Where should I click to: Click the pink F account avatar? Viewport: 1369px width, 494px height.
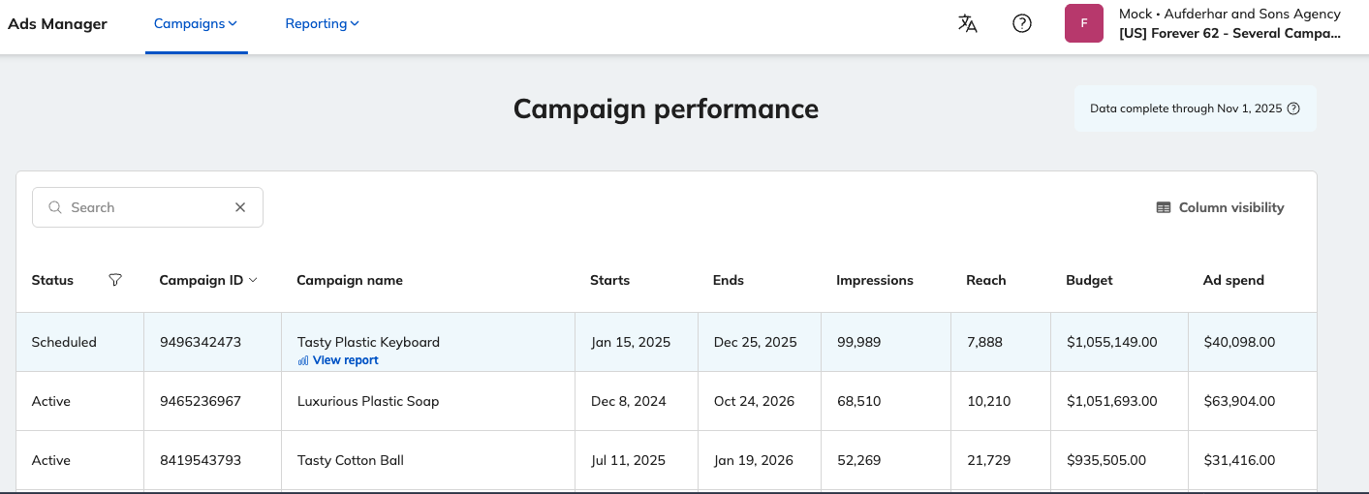click(1084, 23)
